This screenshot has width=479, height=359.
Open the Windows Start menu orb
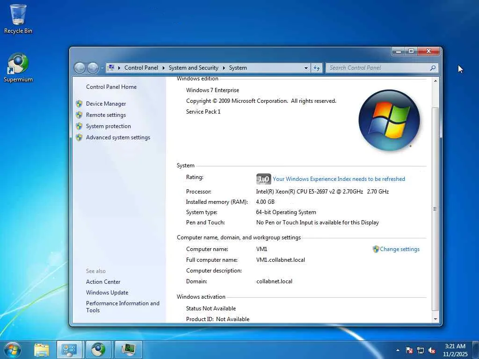tap(13, 350)
